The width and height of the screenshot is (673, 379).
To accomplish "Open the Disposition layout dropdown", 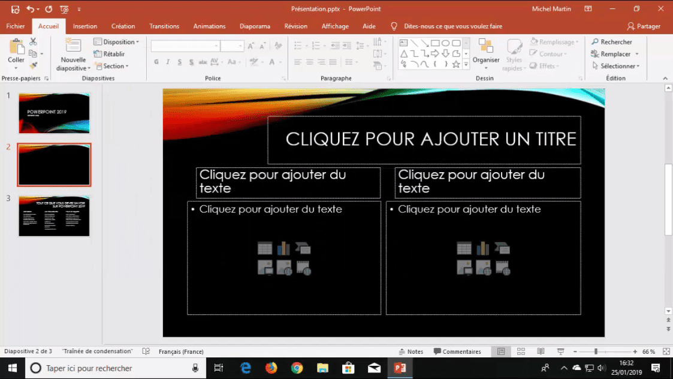I will coord(116,42).
